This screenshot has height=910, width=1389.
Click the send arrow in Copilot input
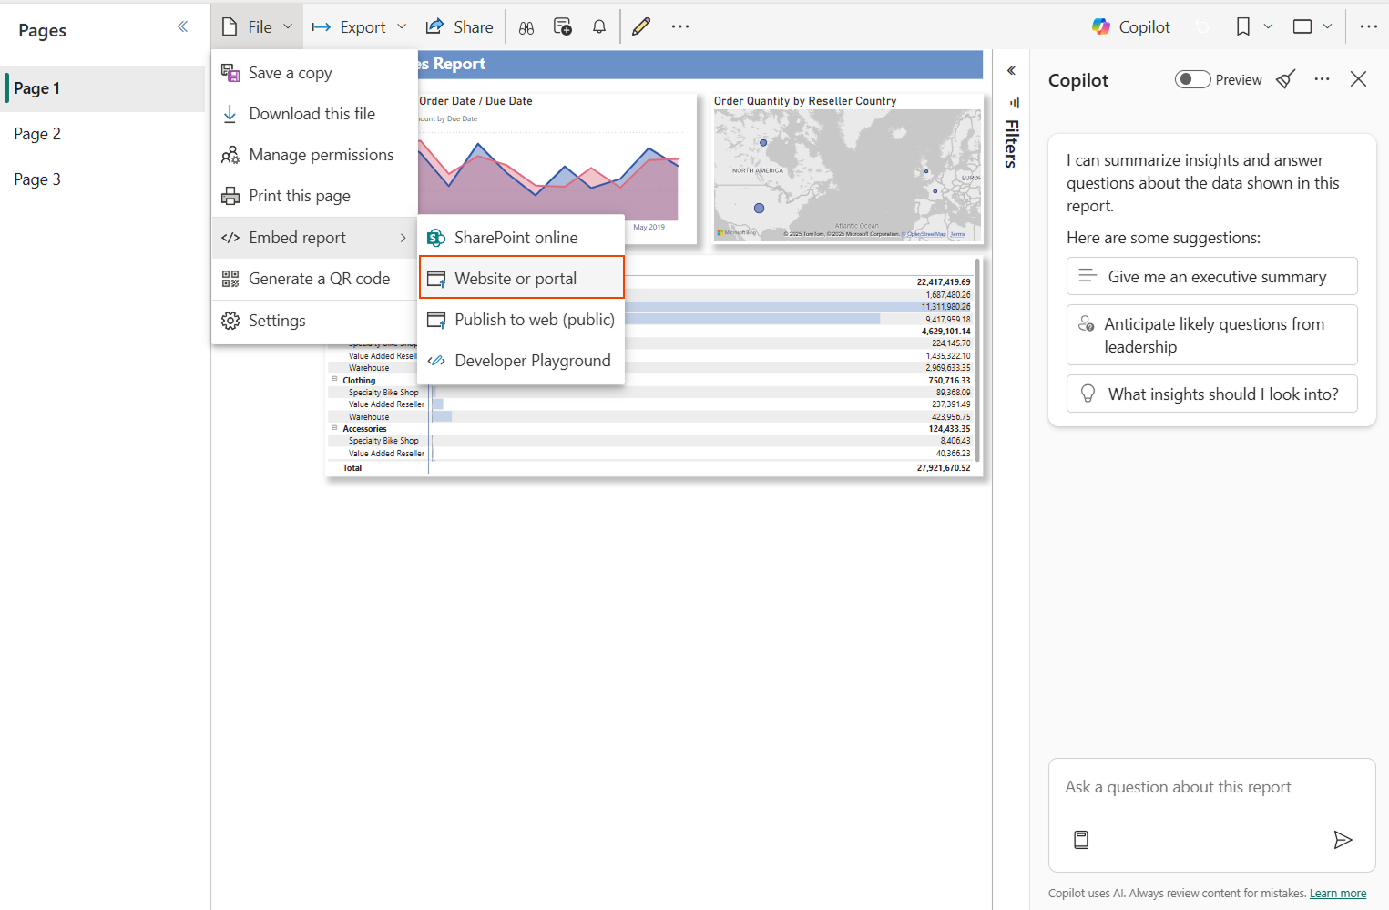click(1342, 840)
